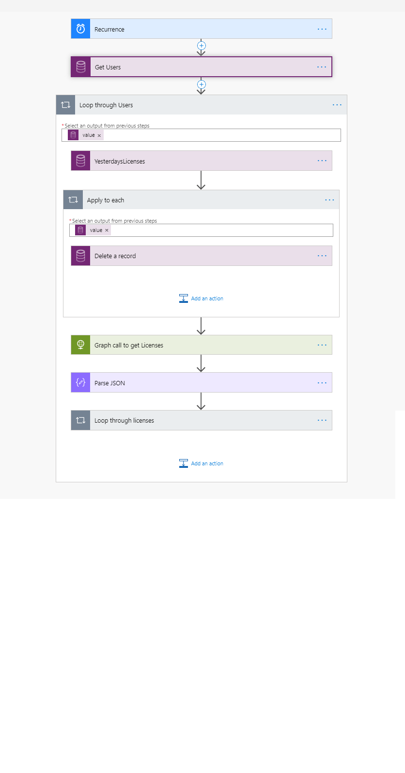The height and width of the screenshot is (773, 405).
Task: Click the Graph call globe icon
Action: tap(80, 345)
